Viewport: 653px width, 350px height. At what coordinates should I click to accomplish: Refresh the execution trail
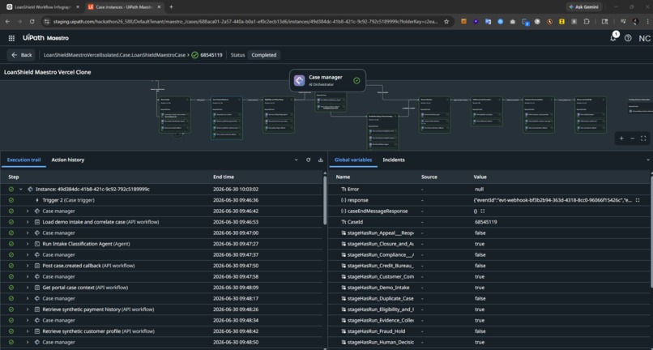(x=308, y=160)
